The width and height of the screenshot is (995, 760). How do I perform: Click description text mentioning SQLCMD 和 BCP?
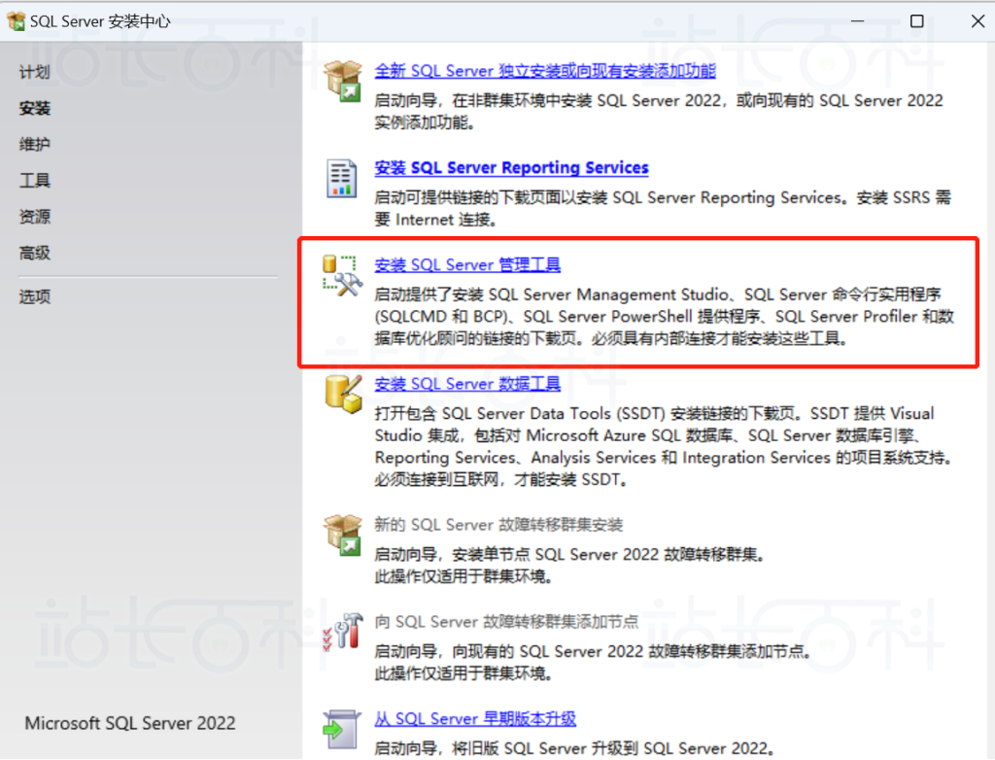coord(665,316)
